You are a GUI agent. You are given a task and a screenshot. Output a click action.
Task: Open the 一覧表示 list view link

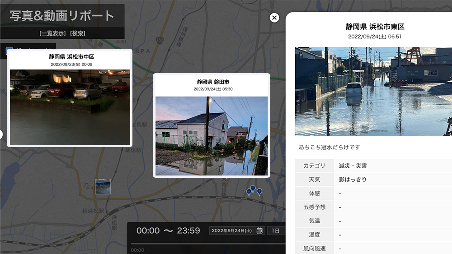[x=53, y=33]
